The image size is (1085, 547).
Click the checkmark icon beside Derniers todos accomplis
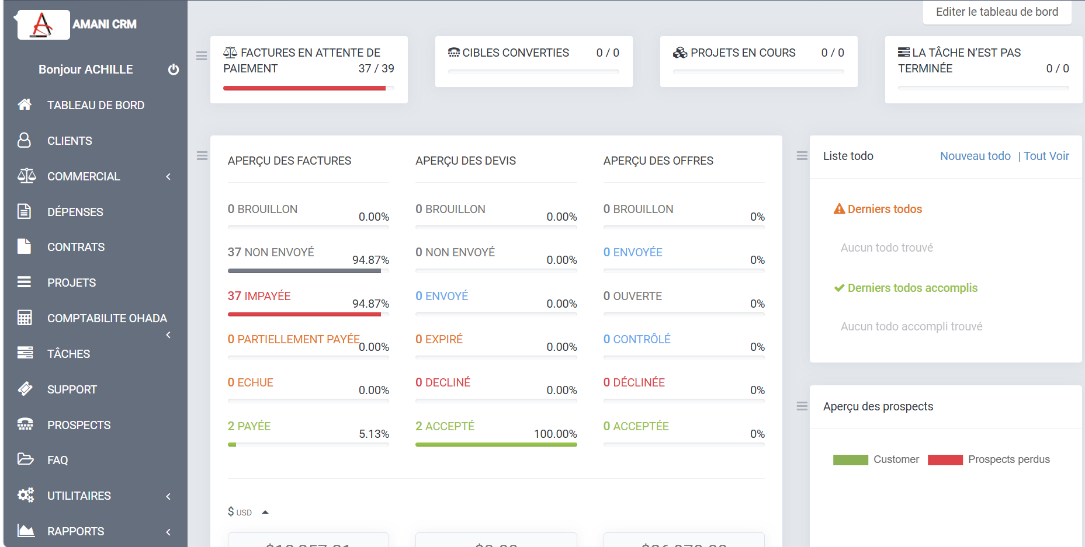click(x=840, y=288)
